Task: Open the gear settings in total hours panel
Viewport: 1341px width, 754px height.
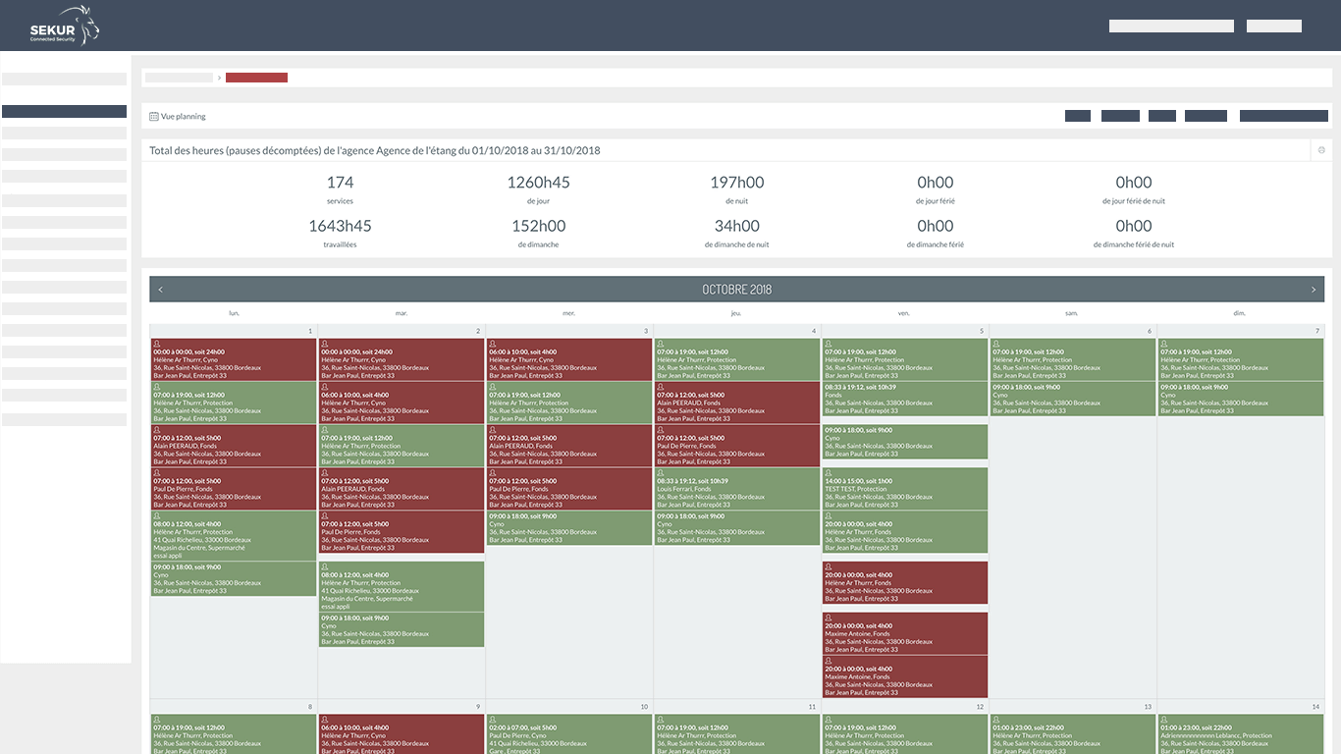Action: click(1321, 150)
